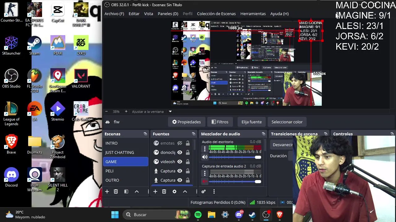
Task: Toggle lock on emotes source
Action: click(188, 143)
